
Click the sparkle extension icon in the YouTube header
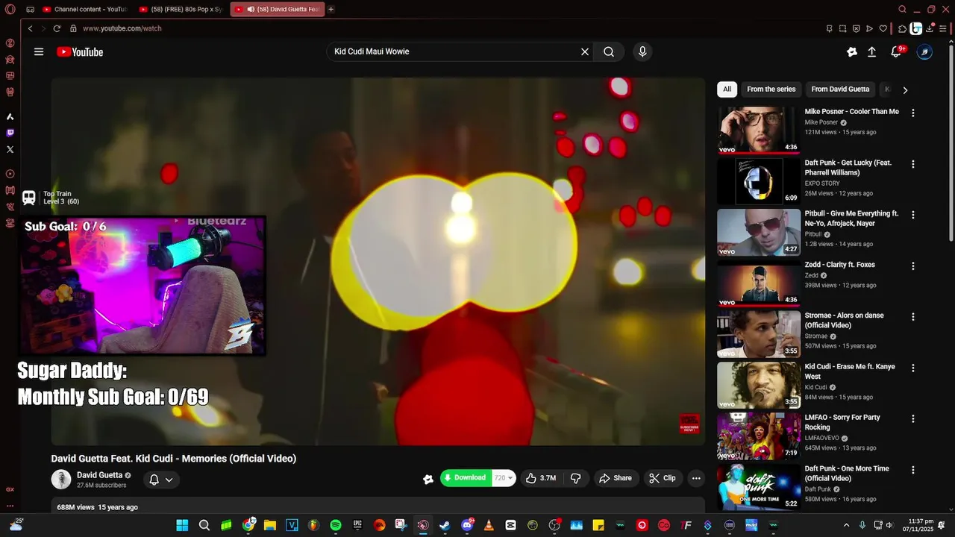(x=852, y=51)
